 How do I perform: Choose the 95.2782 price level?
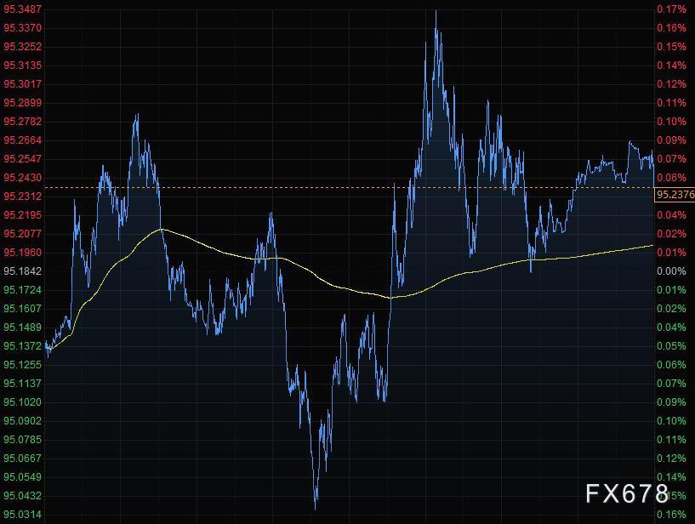tap(23, 122)
